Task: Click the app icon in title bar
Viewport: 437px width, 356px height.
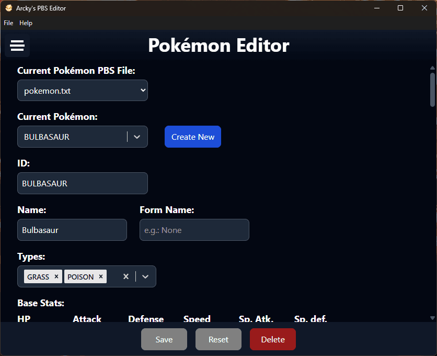Action: pos(8,8)
